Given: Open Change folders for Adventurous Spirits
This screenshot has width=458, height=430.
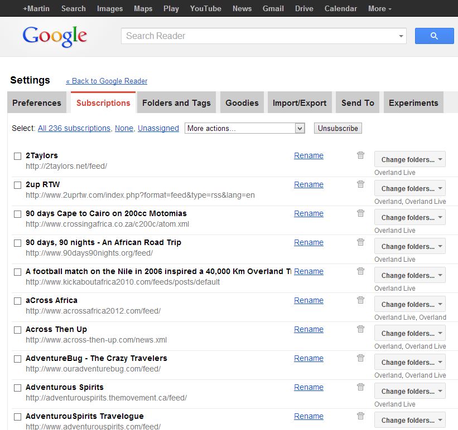Looking at the screenshot, I should click(x=410, y=391).
